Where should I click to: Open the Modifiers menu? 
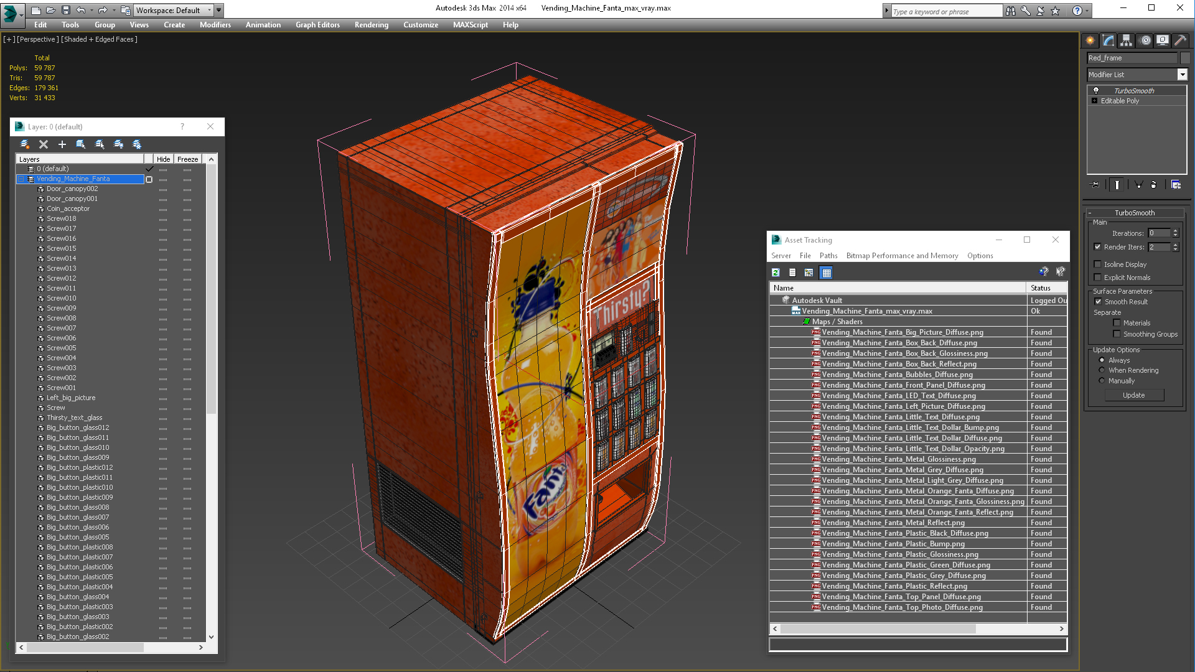coord(215,25)
